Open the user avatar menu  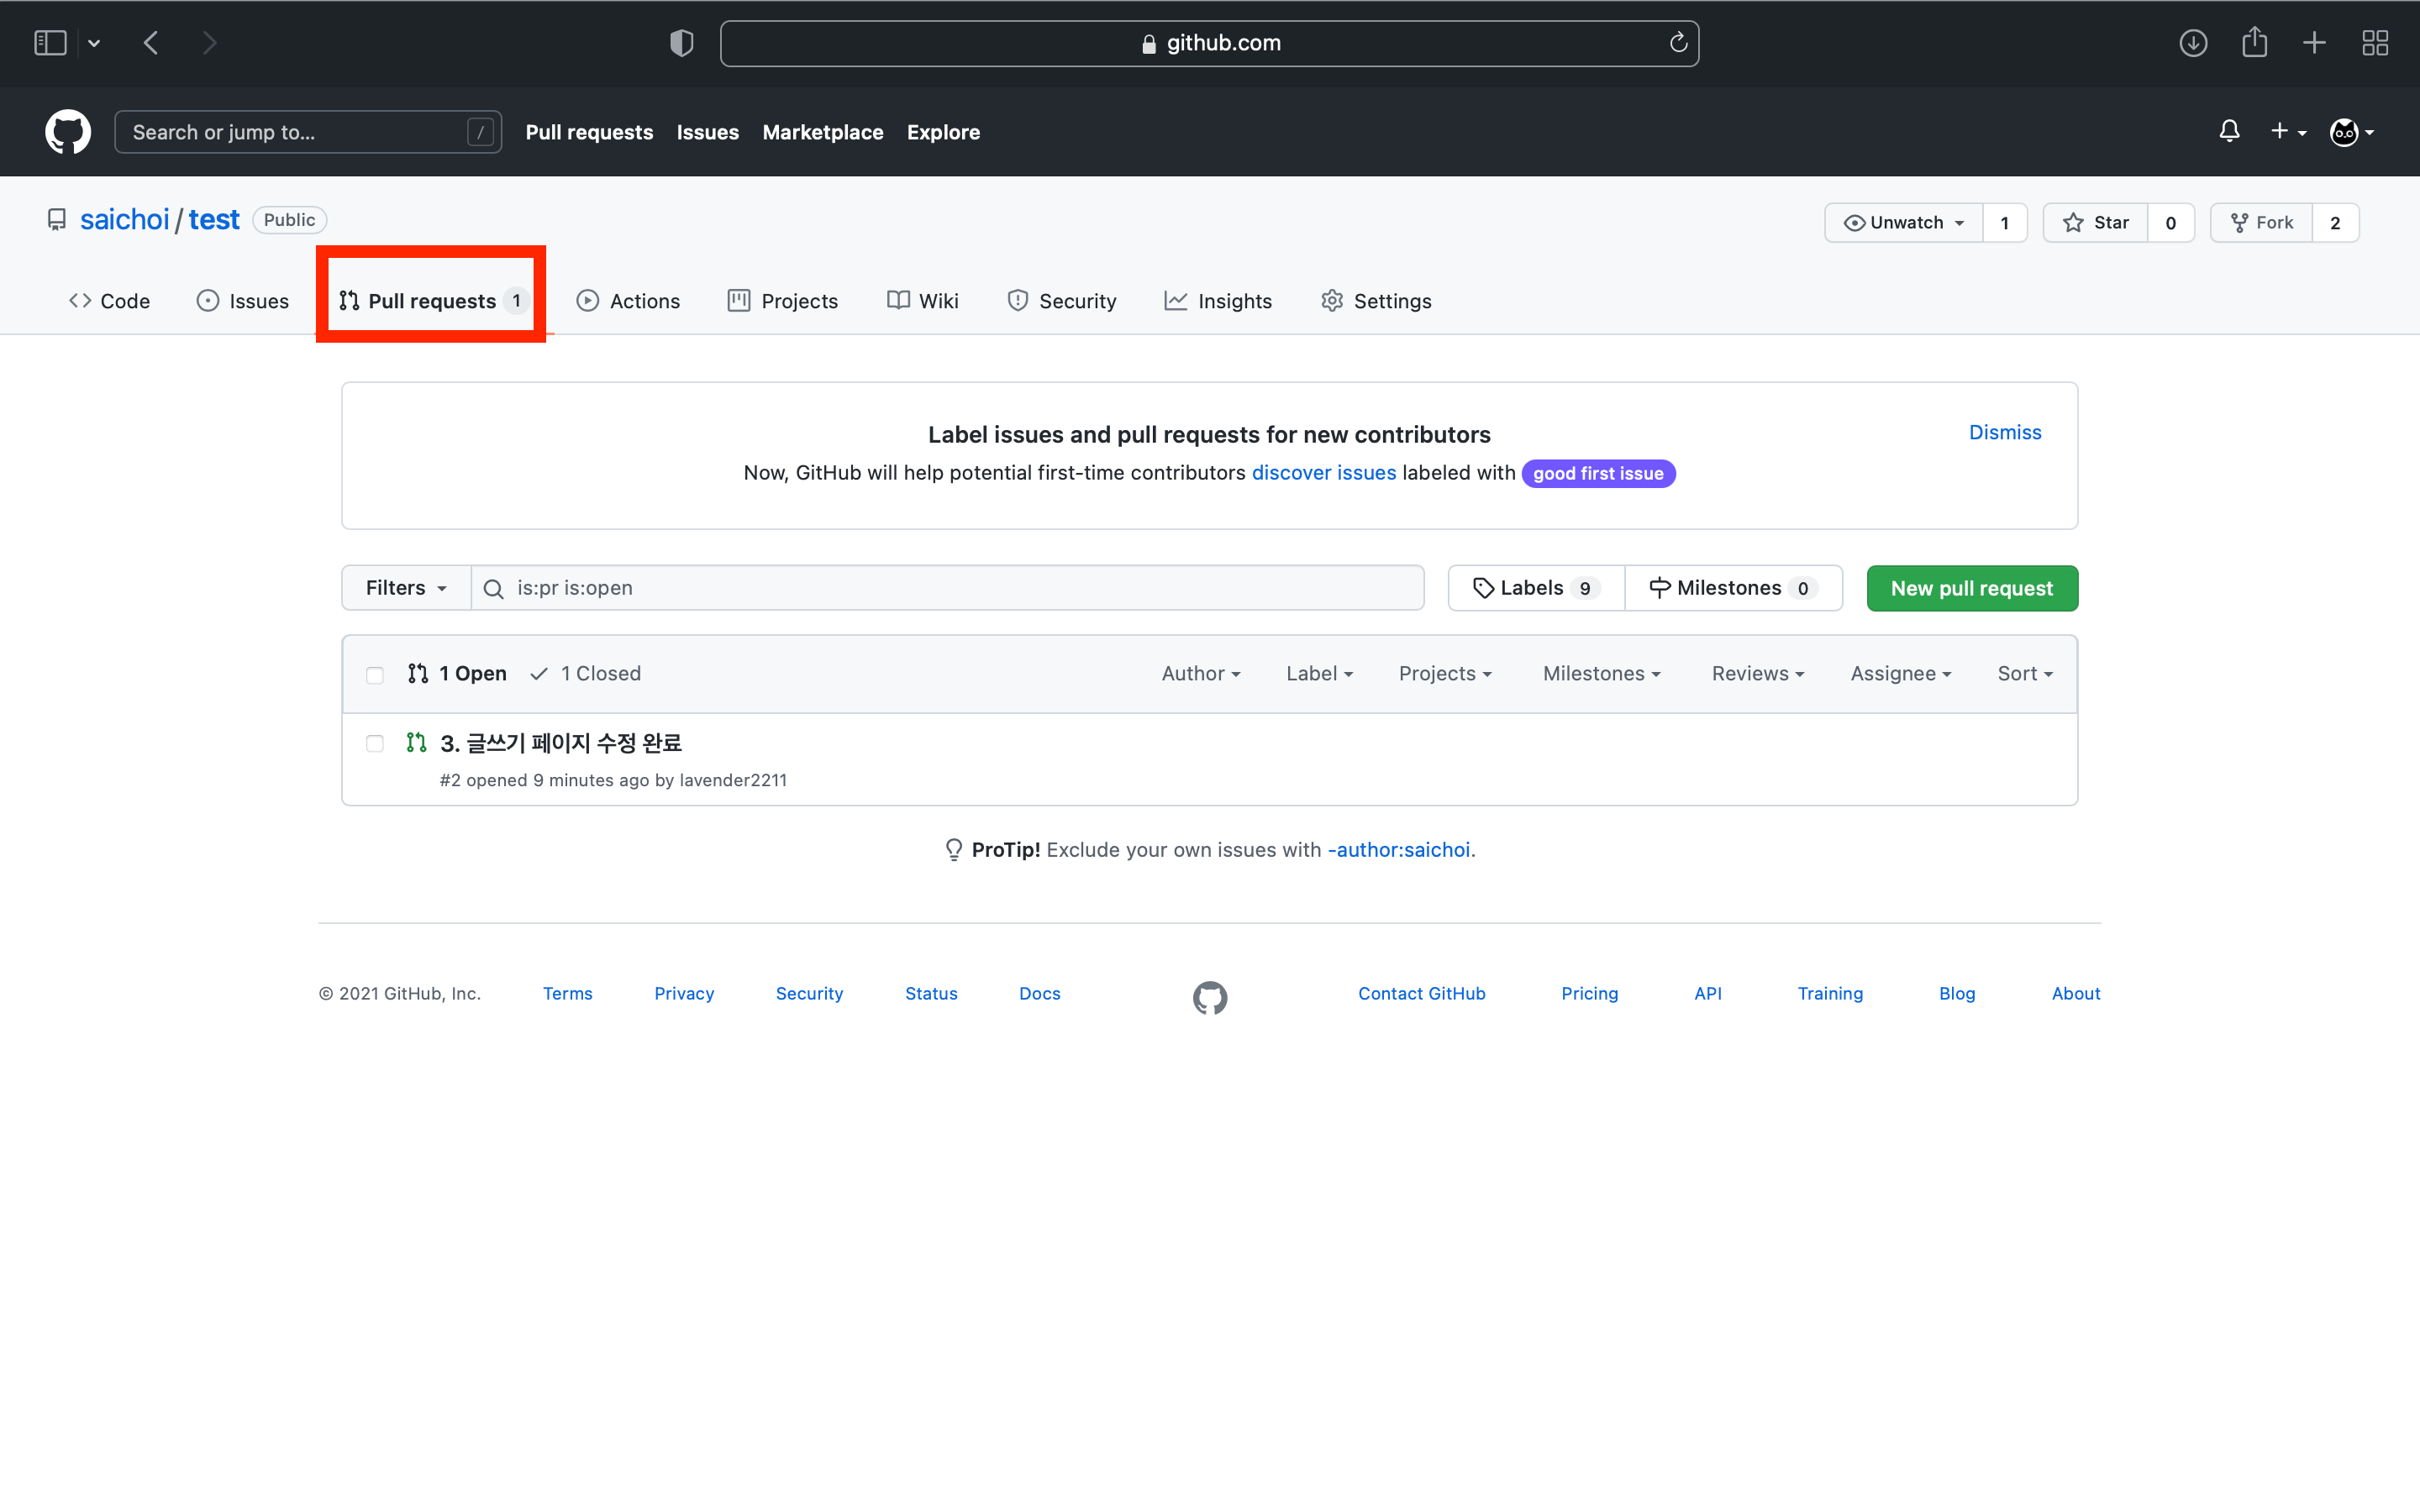click(2352, 132)
